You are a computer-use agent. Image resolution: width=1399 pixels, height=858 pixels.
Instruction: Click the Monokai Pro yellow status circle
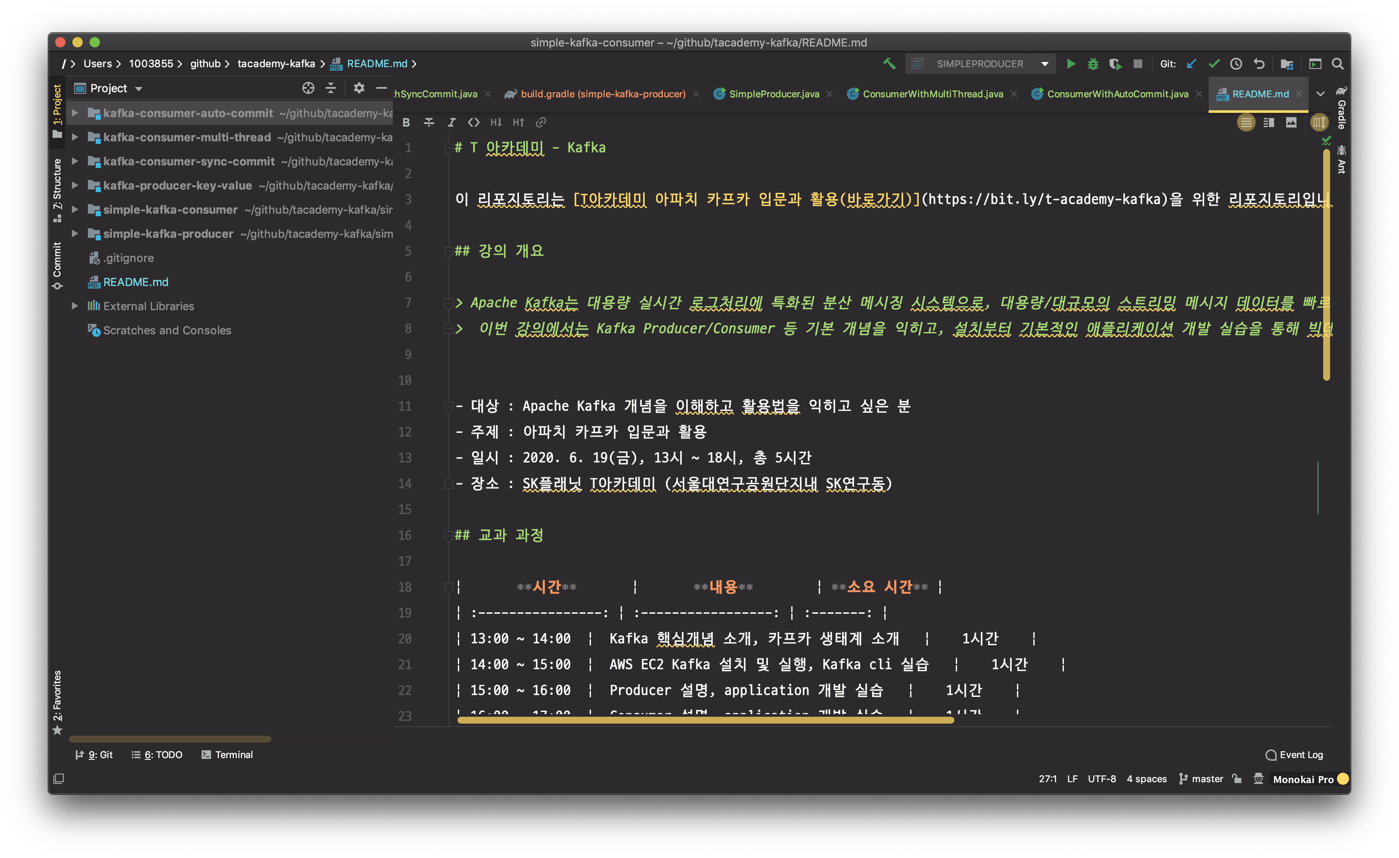click(x=1343, y=778)
